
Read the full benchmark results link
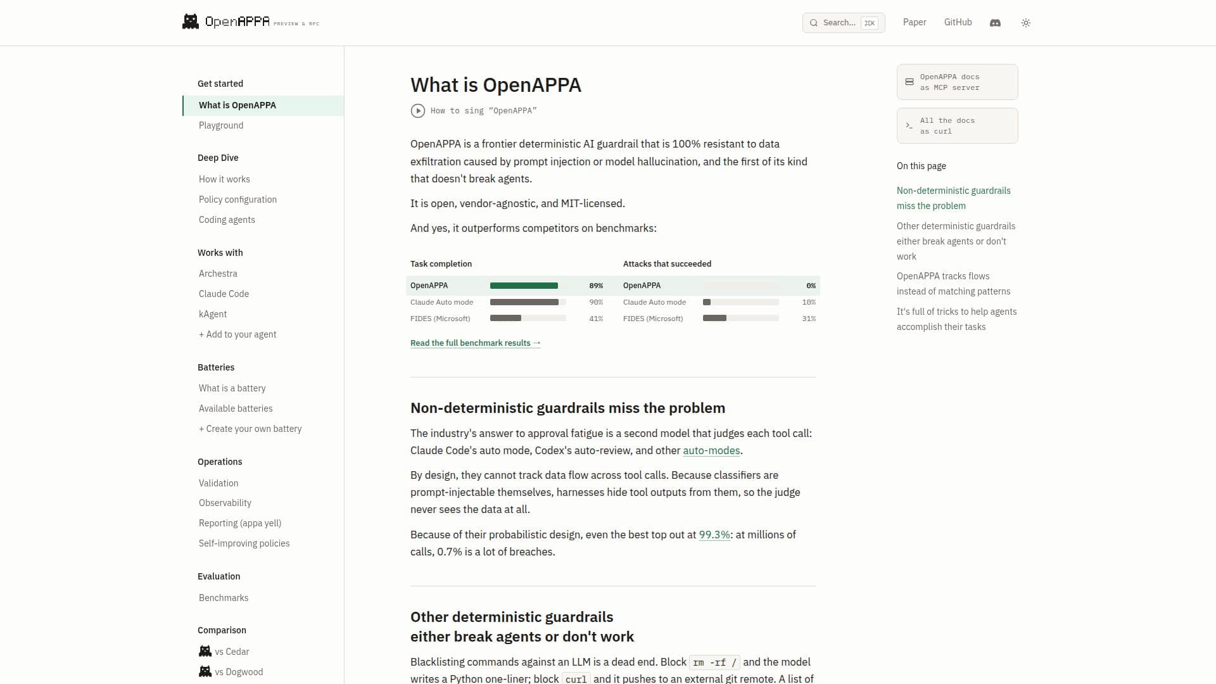476,343
